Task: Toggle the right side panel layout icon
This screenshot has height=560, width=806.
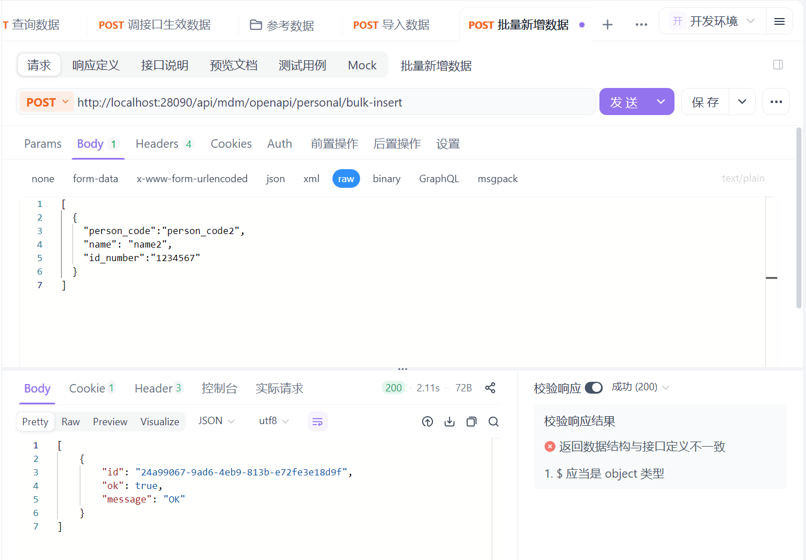Action: (x=778, y=65)
